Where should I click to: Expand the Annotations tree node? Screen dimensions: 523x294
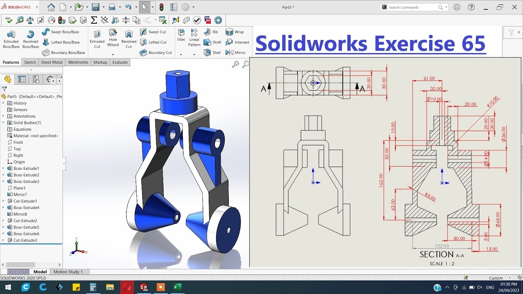(x=3, y=116)
